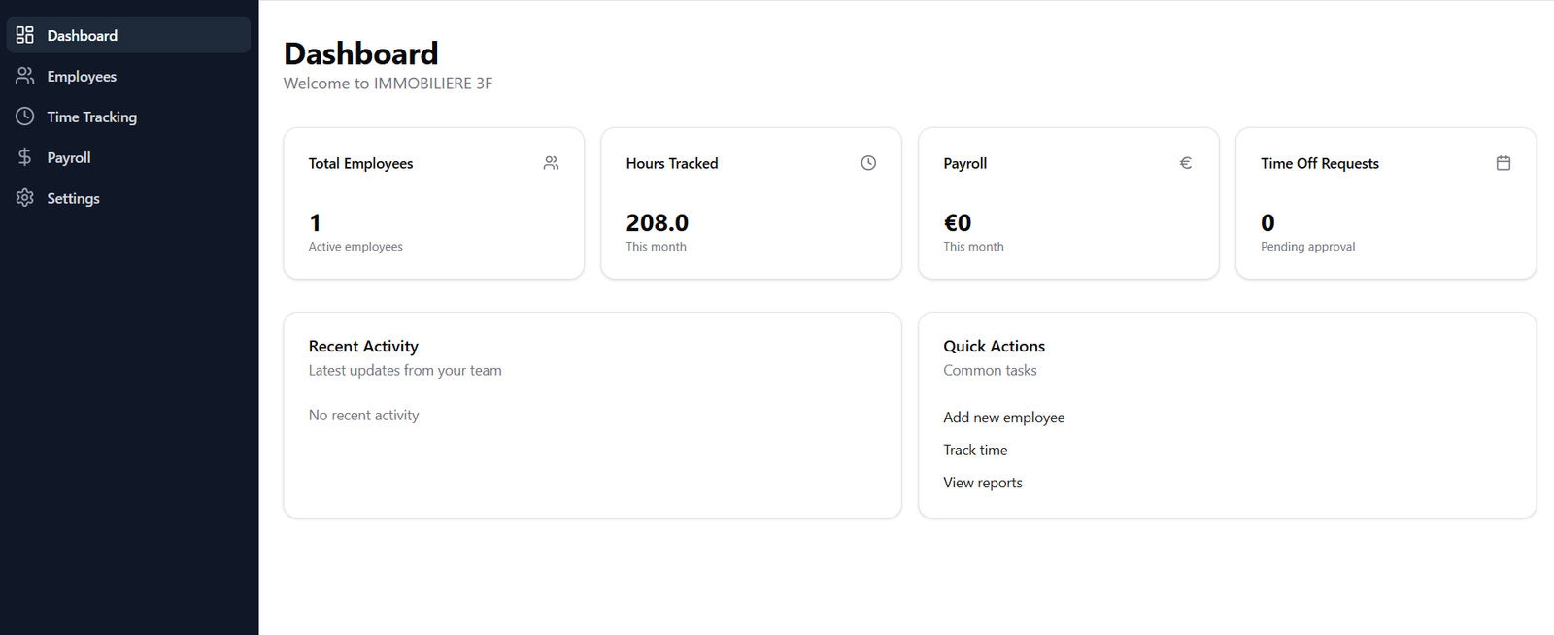Click the clock icon on Hours Tracked card
Image resolution: width=1554 pixels, height=635 pixels.
coord(868,163)
